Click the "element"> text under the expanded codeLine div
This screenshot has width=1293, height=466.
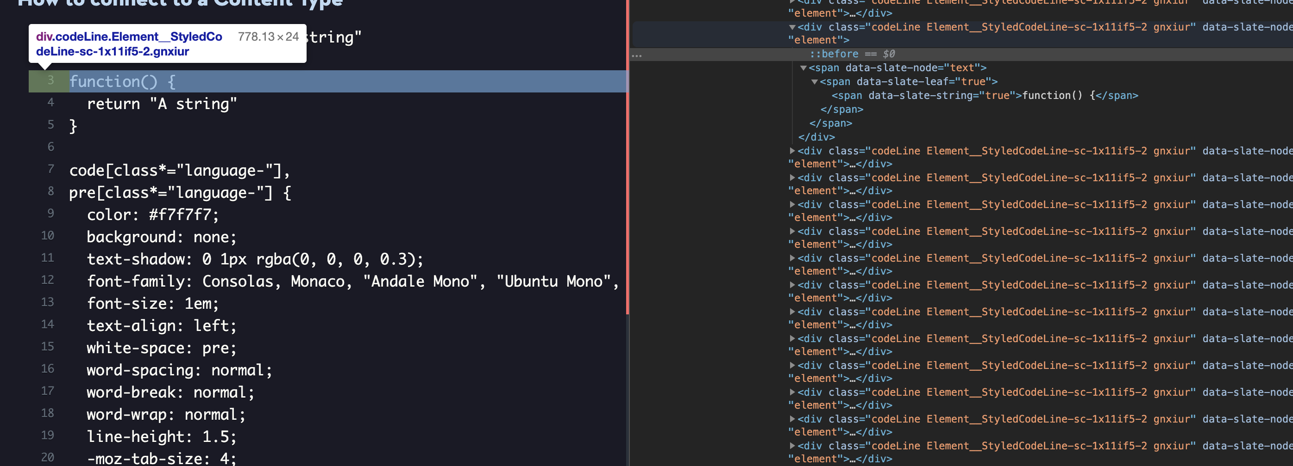[x=819, y=40]
